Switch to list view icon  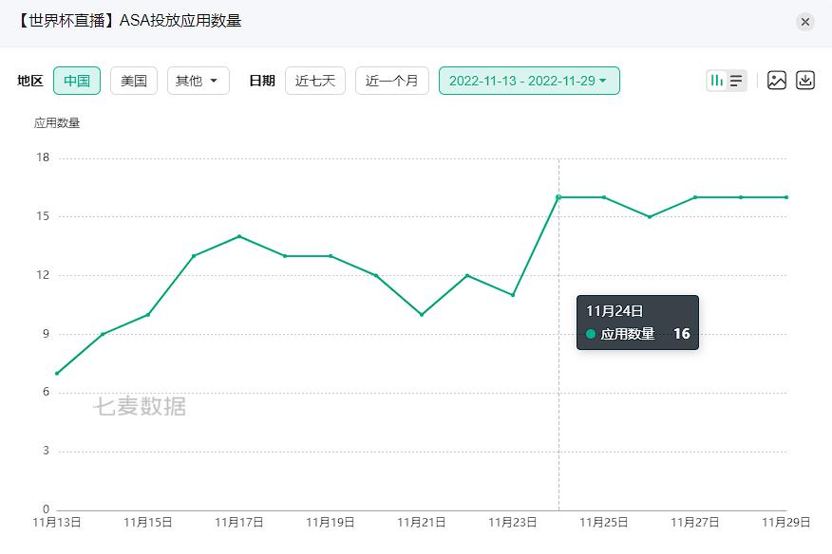(x=736, y=81)
